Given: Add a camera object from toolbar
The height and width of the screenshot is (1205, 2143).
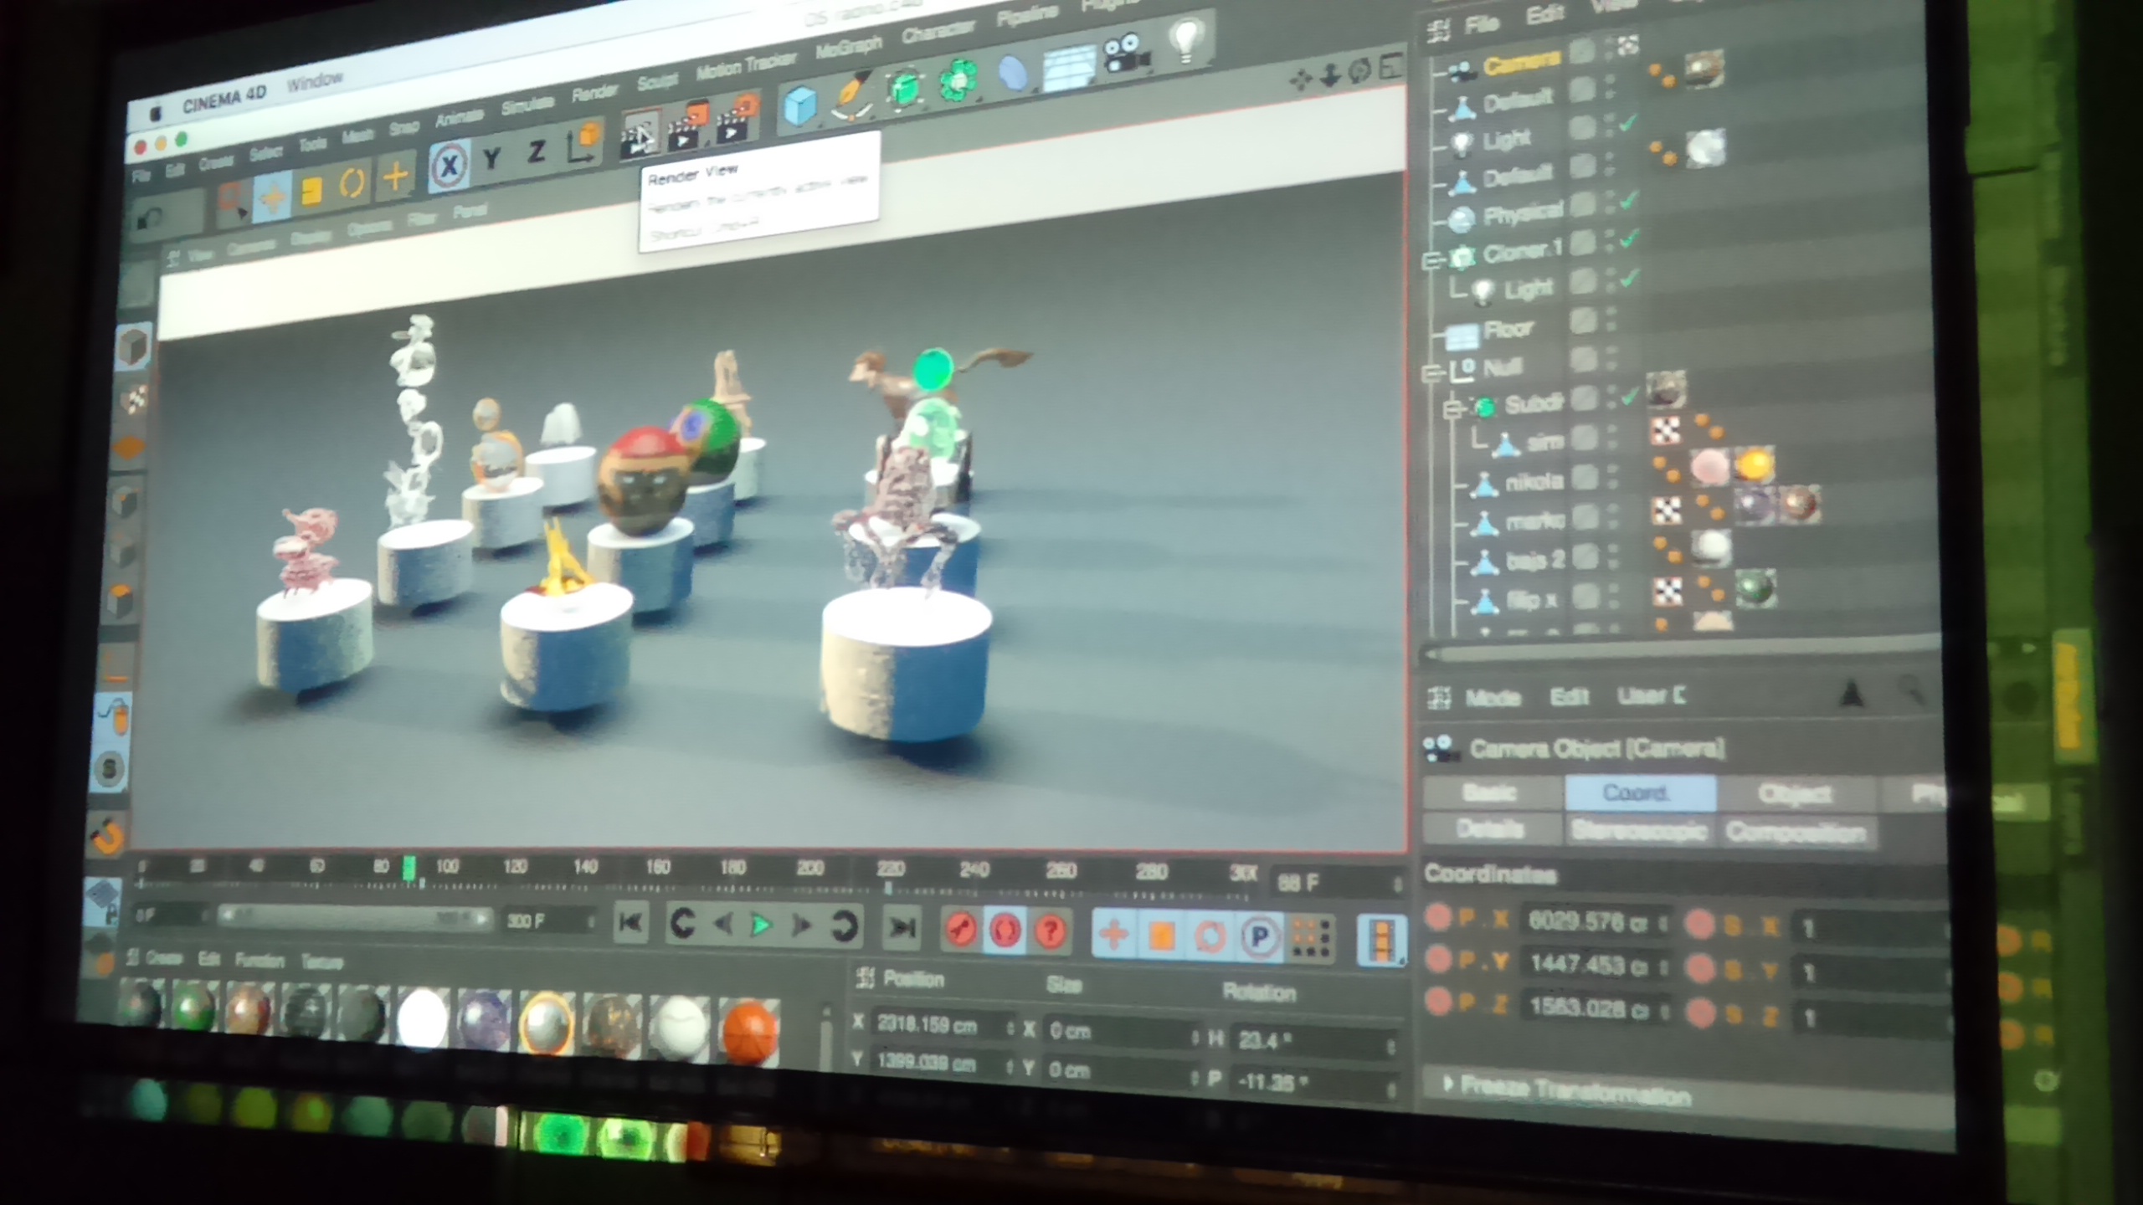Looking at the screenshot, I should [x=1126, y=53].
